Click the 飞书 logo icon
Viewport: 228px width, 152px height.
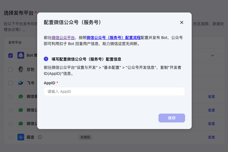click(21, 83)
